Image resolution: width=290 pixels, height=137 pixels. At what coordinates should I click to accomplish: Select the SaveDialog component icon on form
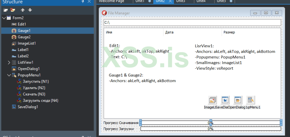point(225,100)
